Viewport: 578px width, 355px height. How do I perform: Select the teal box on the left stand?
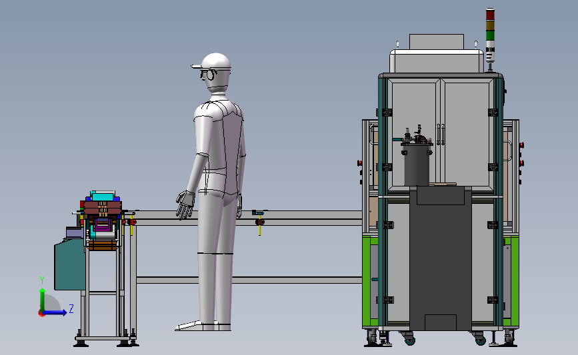pyautogui.click(x=70, y=265)
